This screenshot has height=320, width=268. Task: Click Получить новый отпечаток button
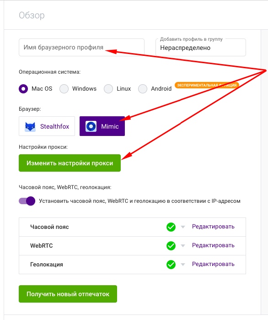(x=68, y=294)
